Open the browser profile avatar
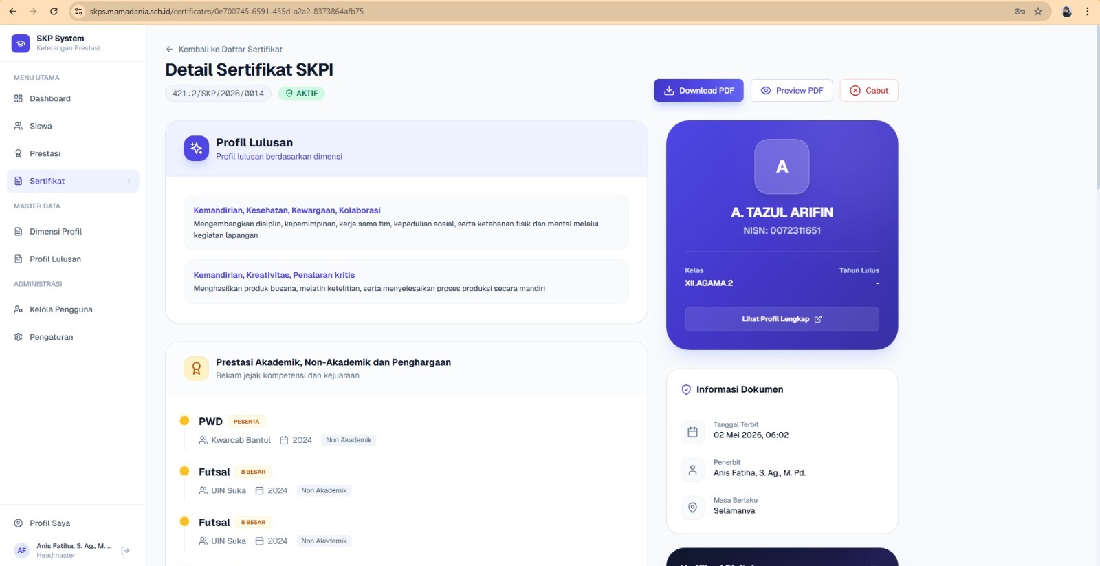Viewport: 1100px width, 566px height. click(x=1067, y=11)
